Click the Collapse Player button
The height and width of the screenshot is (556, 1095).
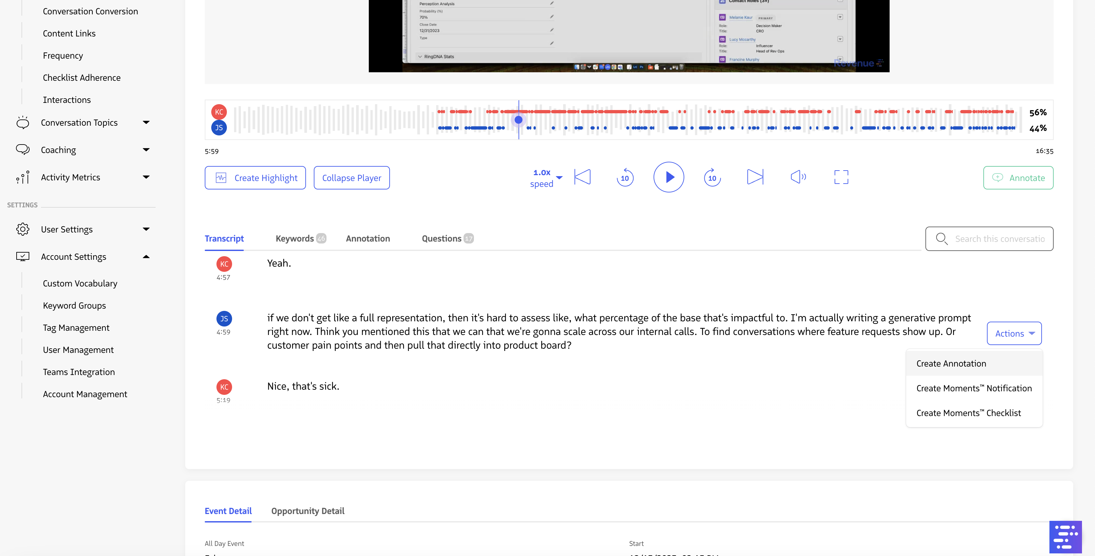(352, 178)
